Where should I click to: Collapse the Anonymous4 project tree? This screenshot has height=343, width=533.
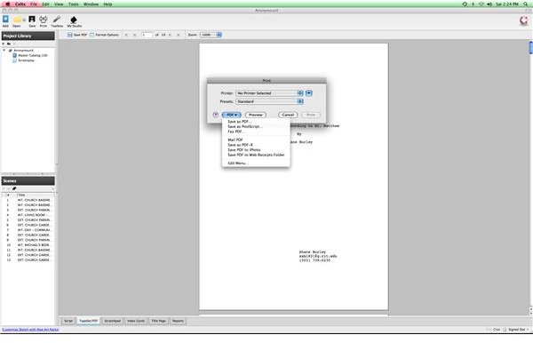4,51
